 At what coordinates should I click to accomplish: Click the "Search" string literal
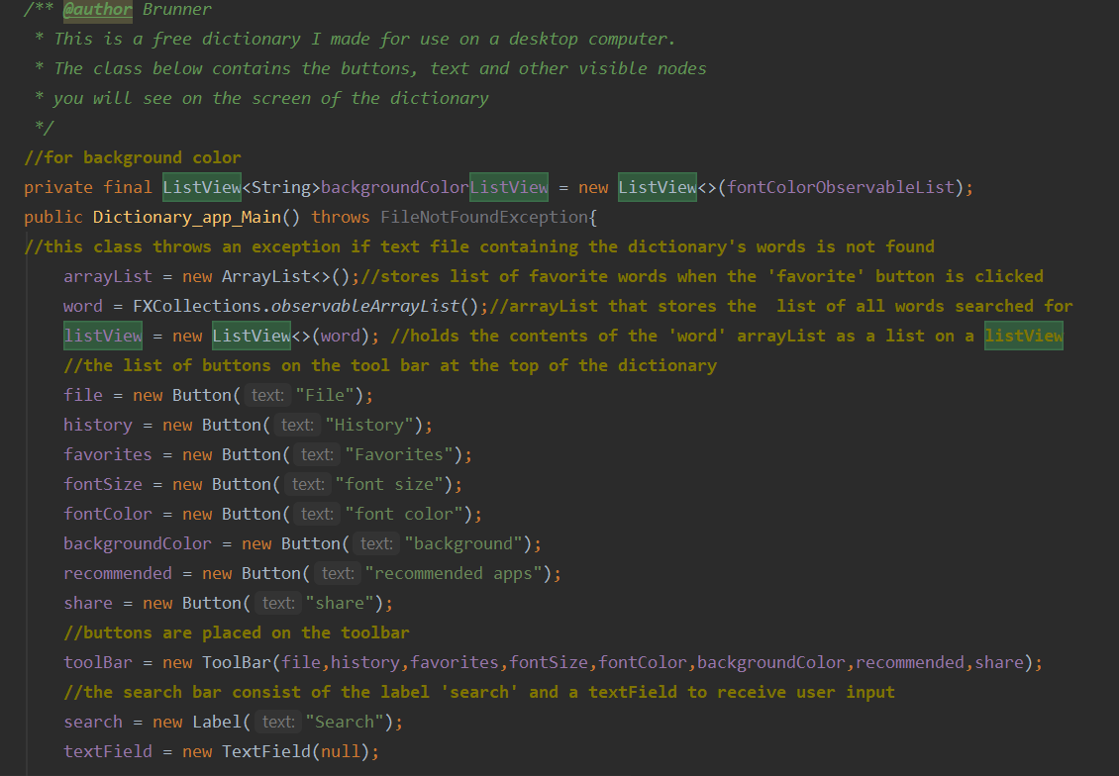(x=345, y=722)
